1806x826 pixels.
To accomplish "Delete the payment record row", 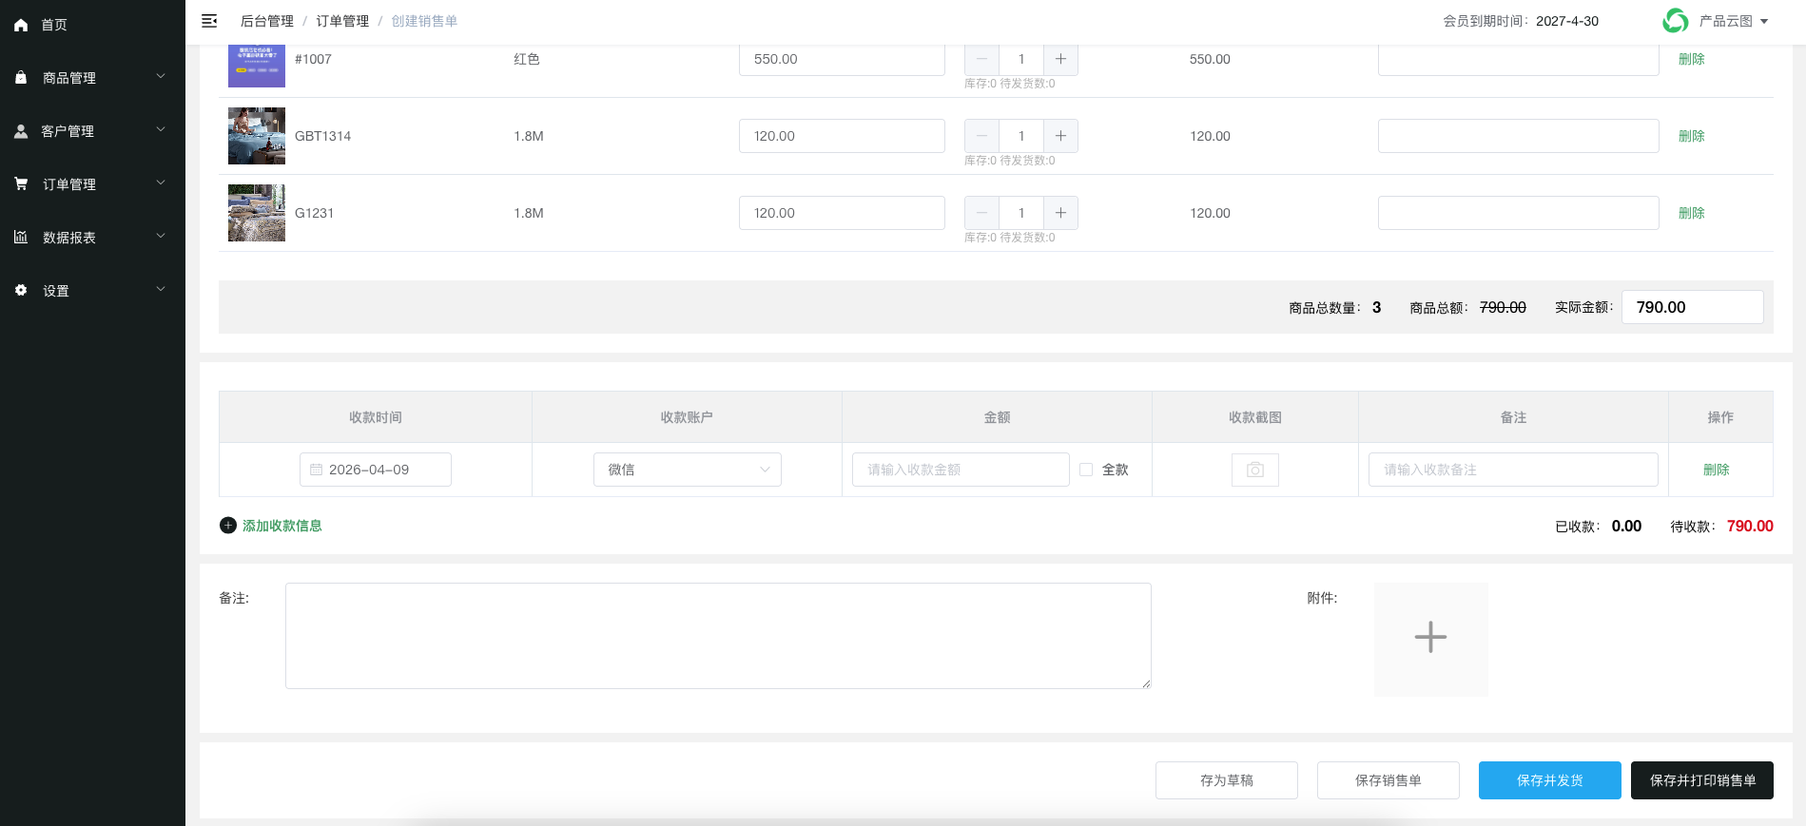I will coord(1716,470).
